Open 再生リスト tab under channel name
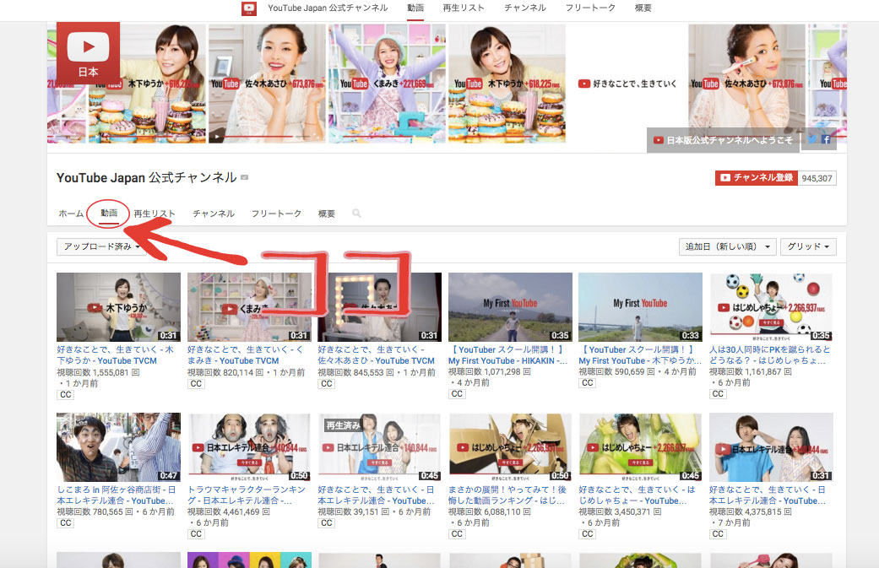This screenshot has height=568, width=879. 155,214
